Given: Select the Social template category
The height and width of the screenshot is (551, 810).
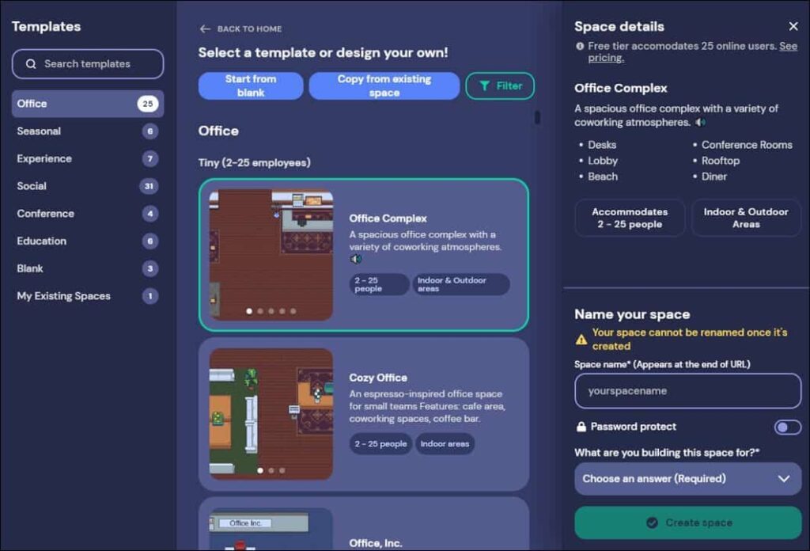Looking at the screenshot, I should [x=87, y=186].
